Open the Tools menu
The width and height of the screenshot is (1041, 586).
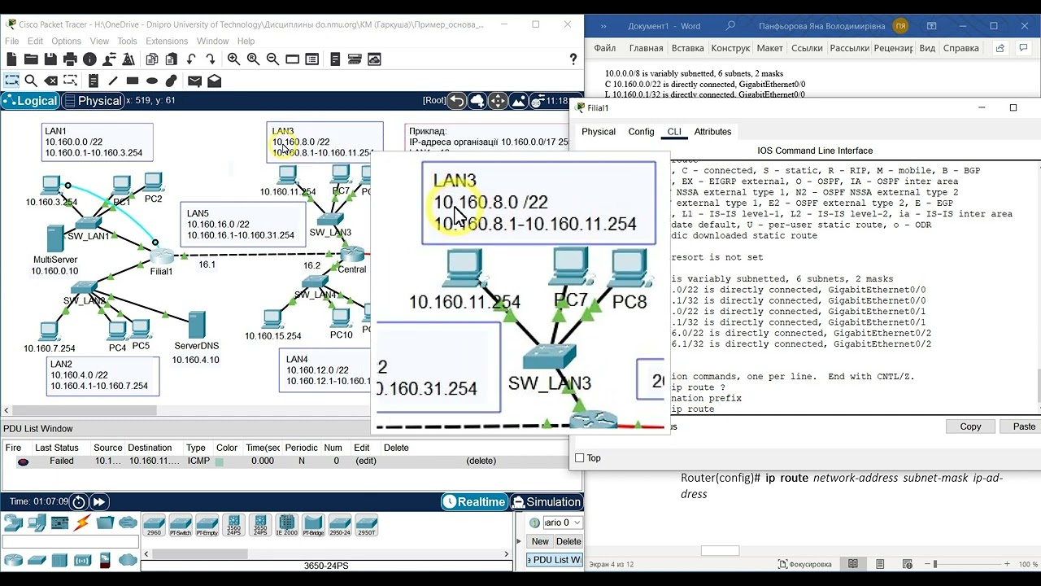tap(127, 41)
